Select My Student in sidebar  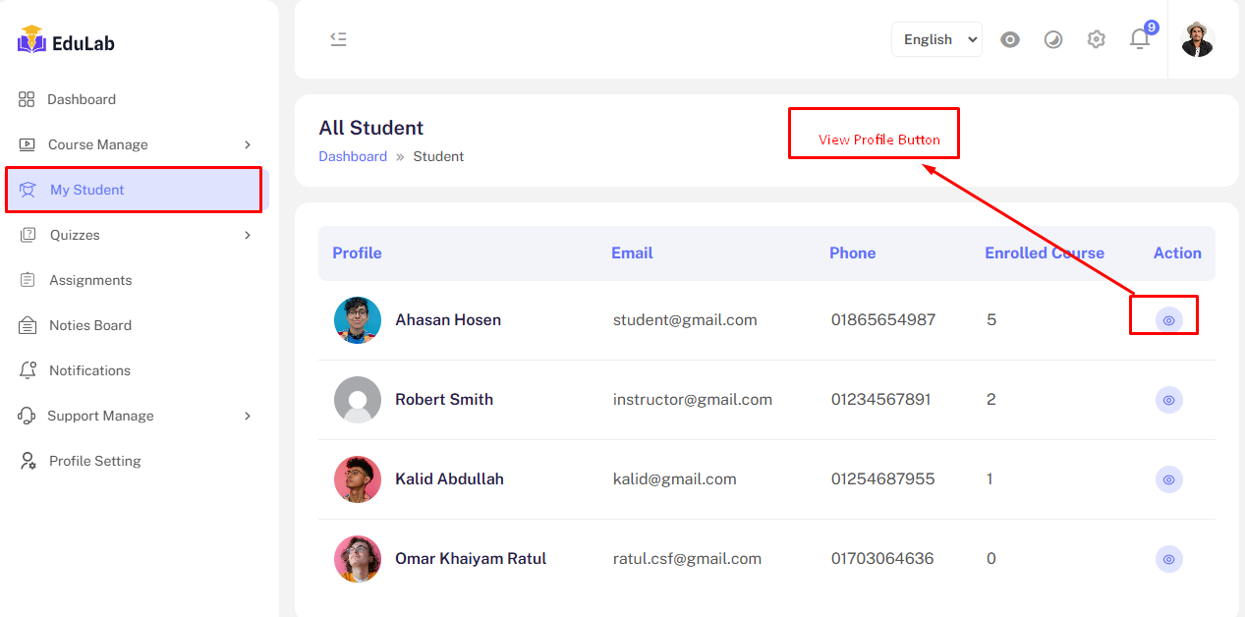tap(86, 190)
